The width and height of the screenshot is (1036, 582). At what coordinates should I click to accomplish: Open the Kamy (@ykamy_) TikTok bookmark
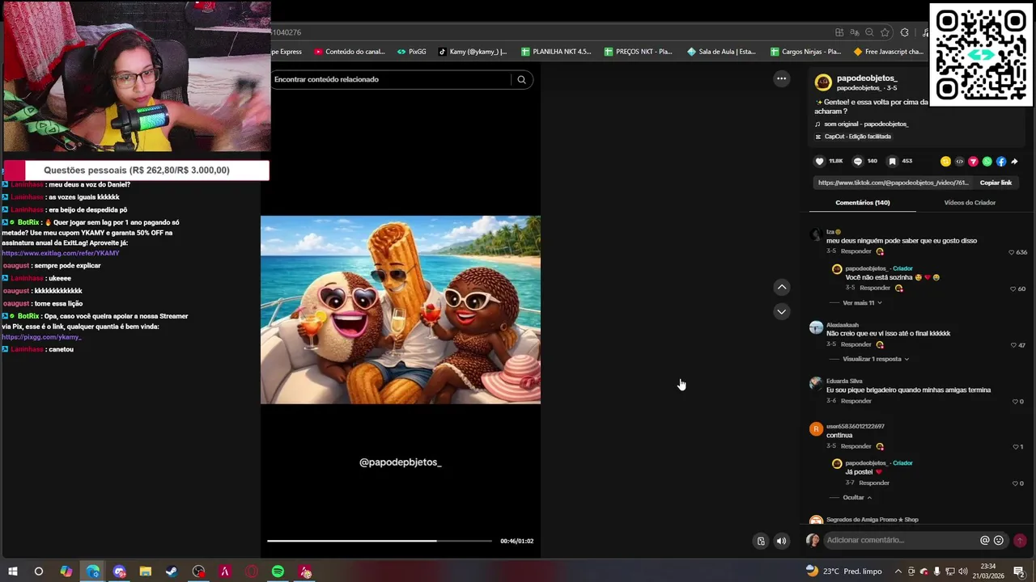[x=473, y=52]
